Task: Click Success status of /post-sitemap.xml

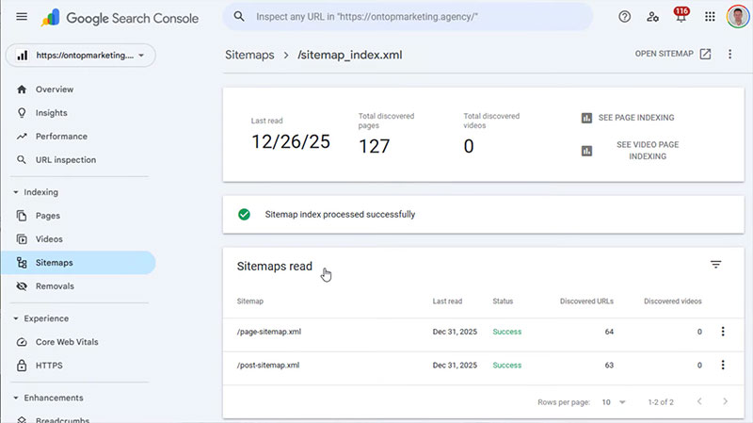Action: tap(506, 366)
